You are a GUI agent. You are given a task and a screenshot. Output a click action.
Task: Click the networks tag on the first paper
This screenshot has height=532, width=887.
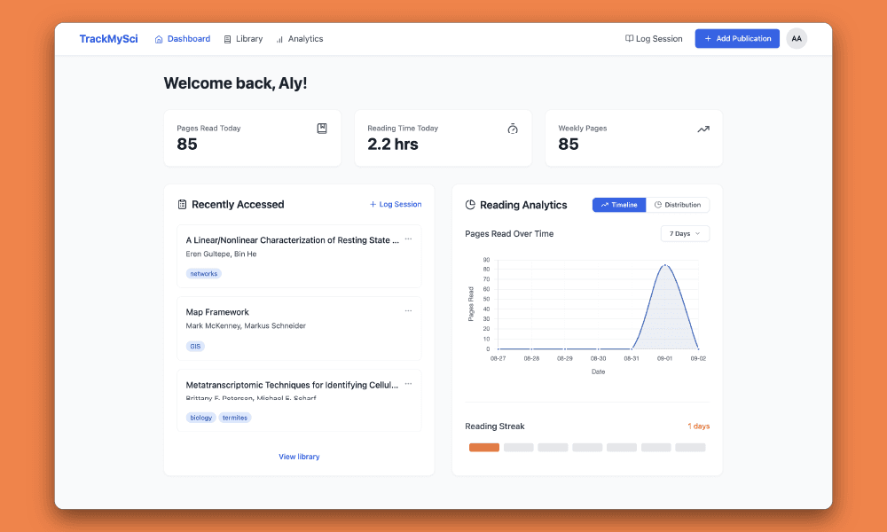pyautogui.click(x=203, y=273)
